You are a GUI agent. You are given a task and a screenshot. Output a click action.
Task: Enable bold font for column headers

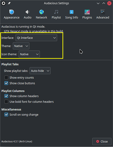(x=6, y=102)
